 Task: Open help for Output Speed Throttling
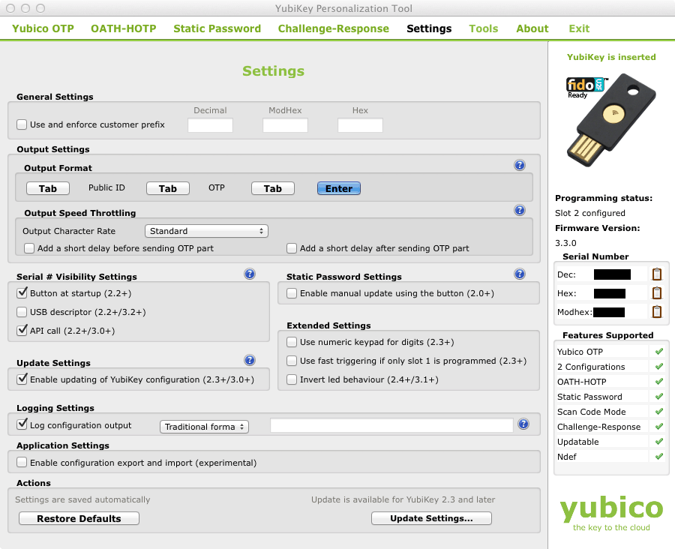[x=520, y=210]
